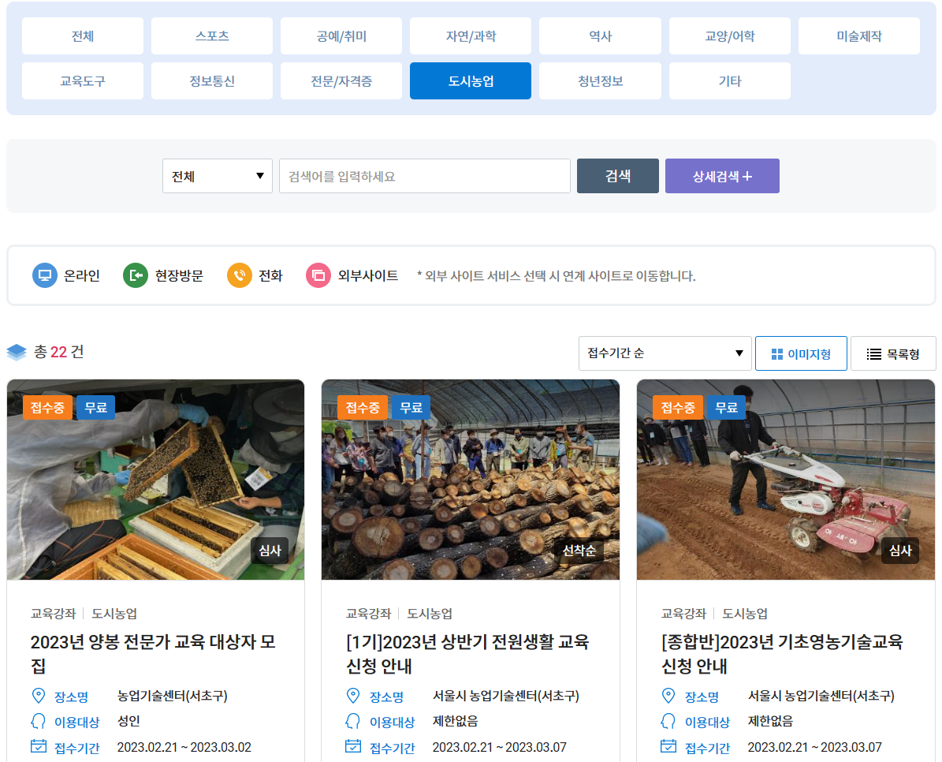Expand 상세검색 advanced search options
The height and width of the screenshot is (762, 942).
coord(722,175)
